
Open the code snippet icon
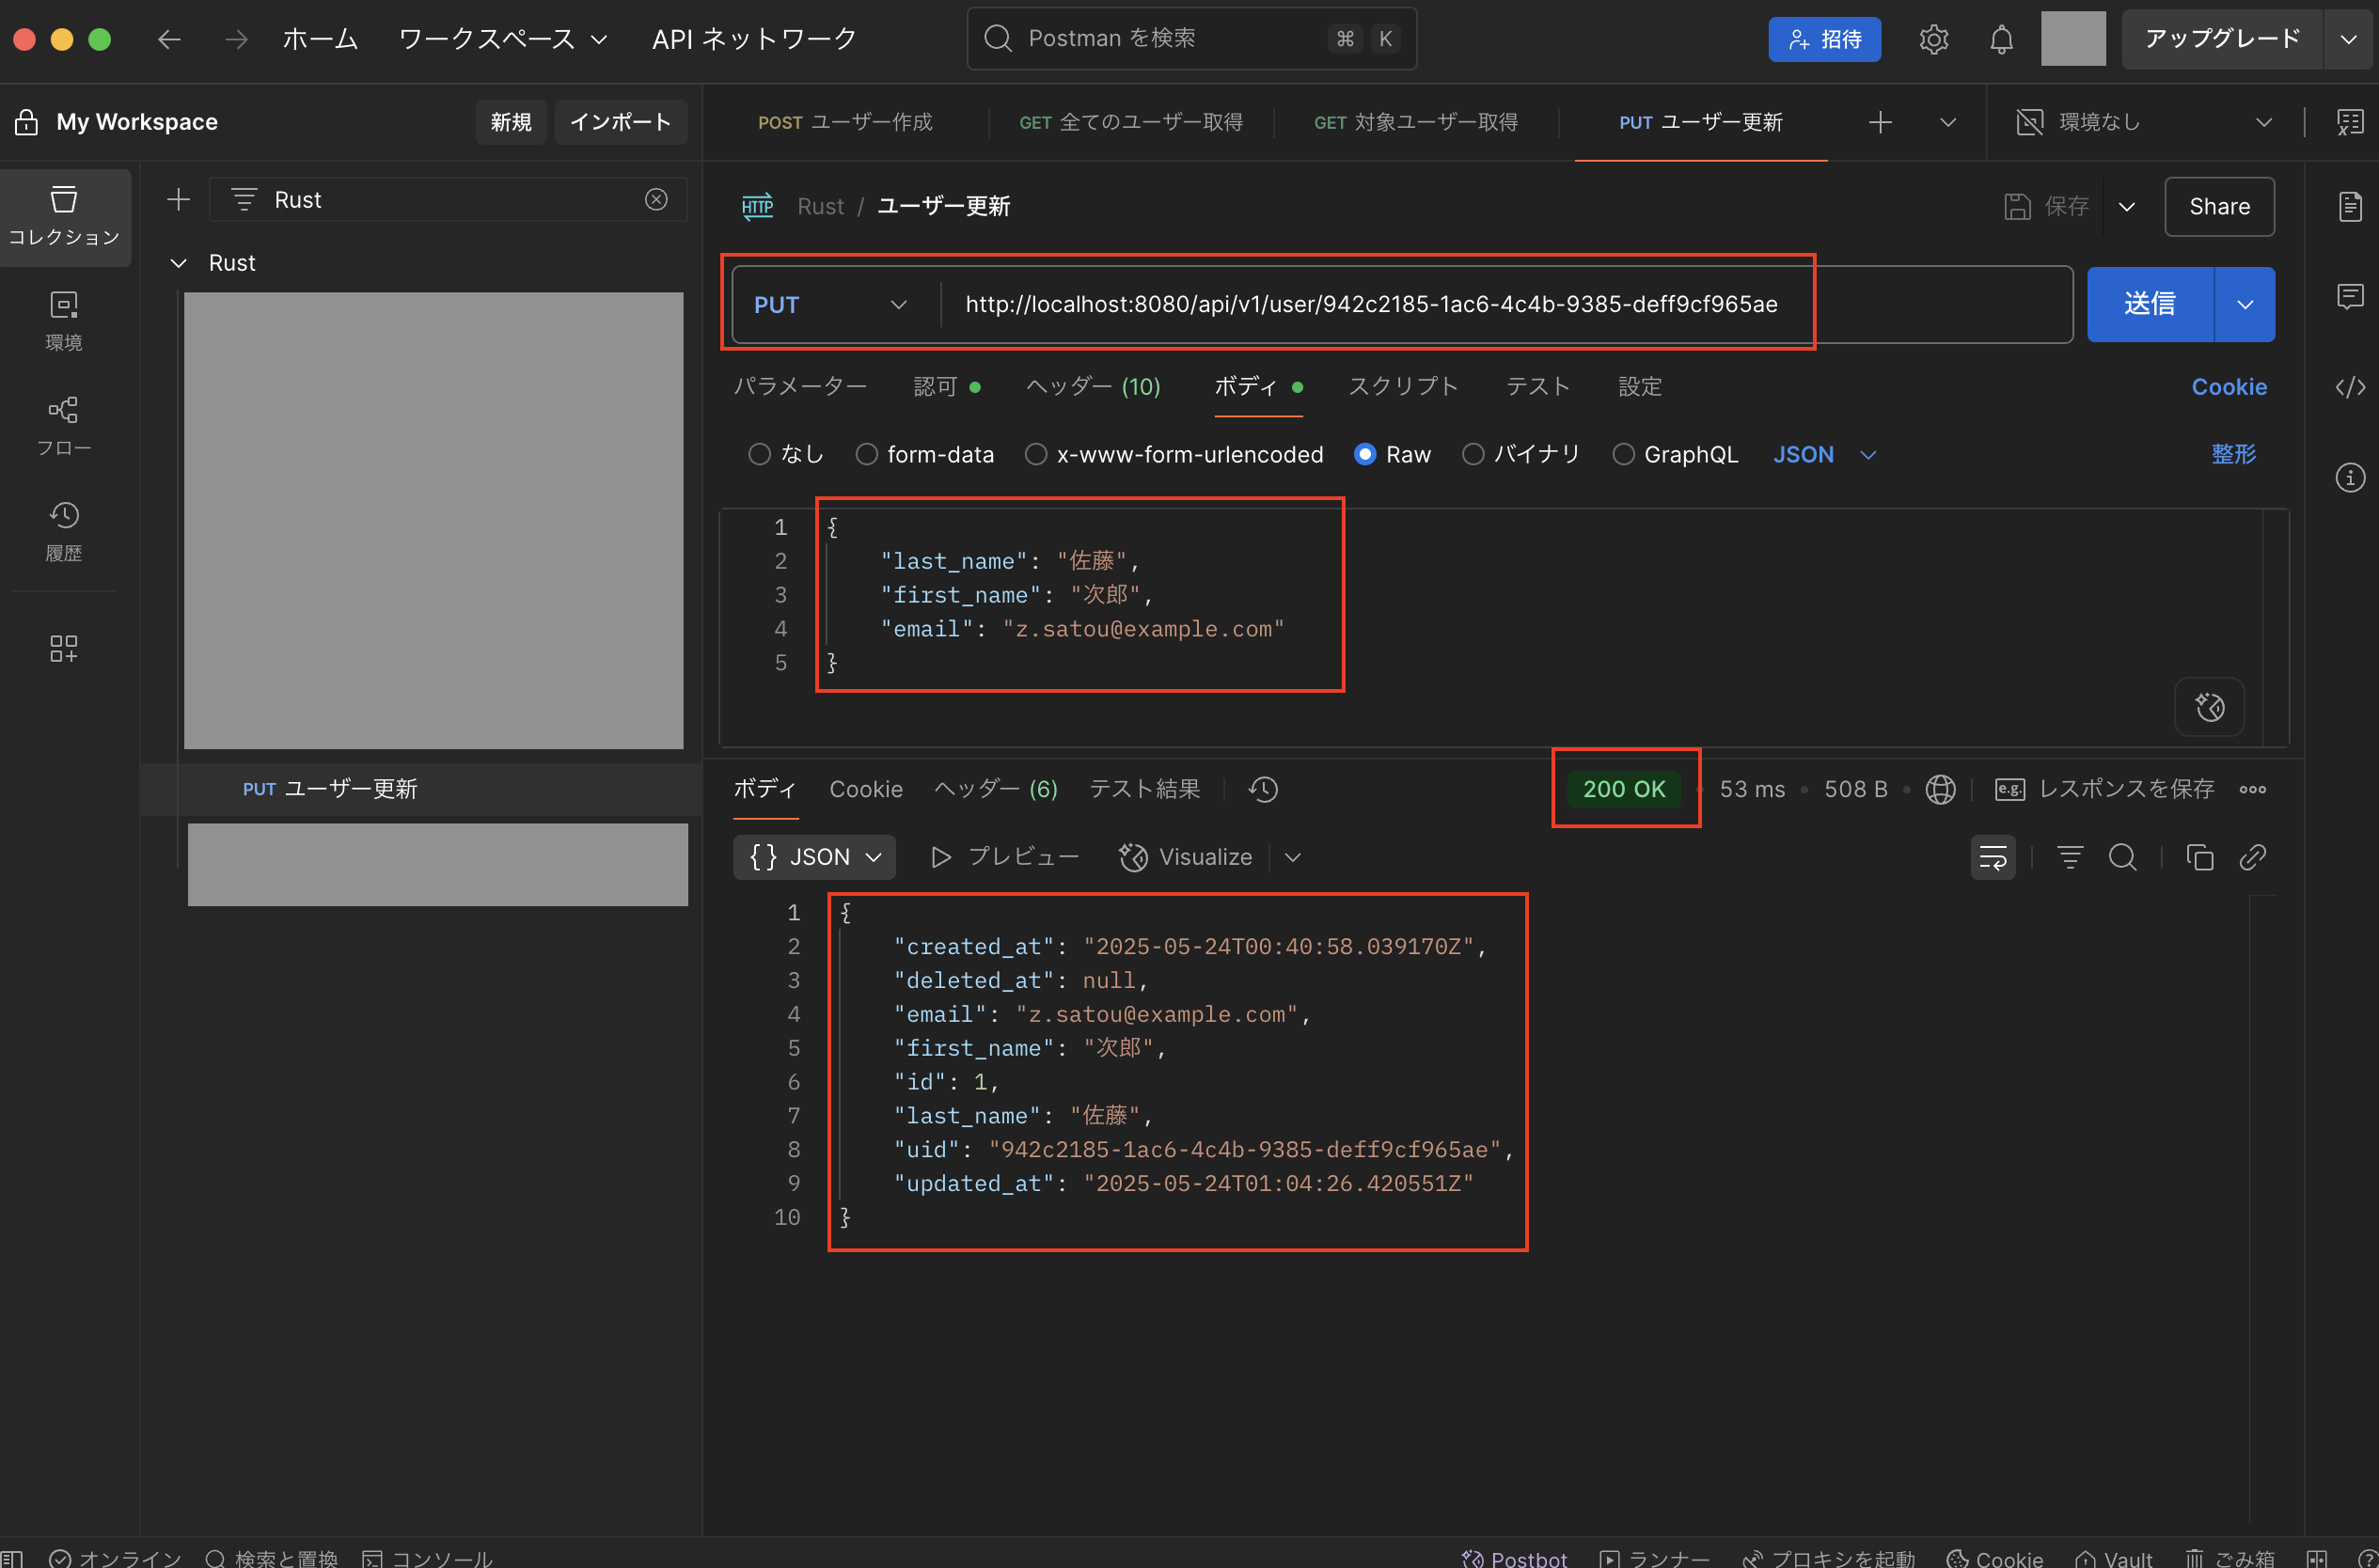click(2350, 387)
